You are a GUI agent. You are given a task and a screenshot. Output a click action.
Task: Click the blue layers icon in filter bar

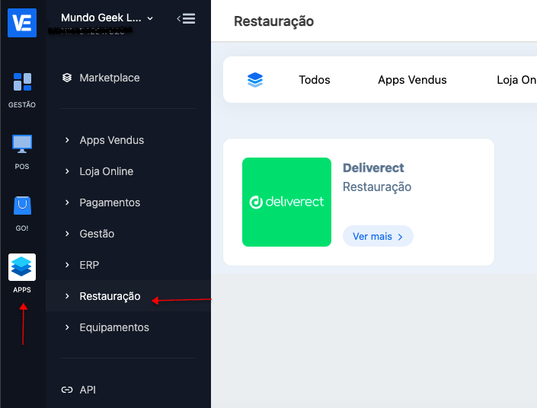tap(255, 80)
